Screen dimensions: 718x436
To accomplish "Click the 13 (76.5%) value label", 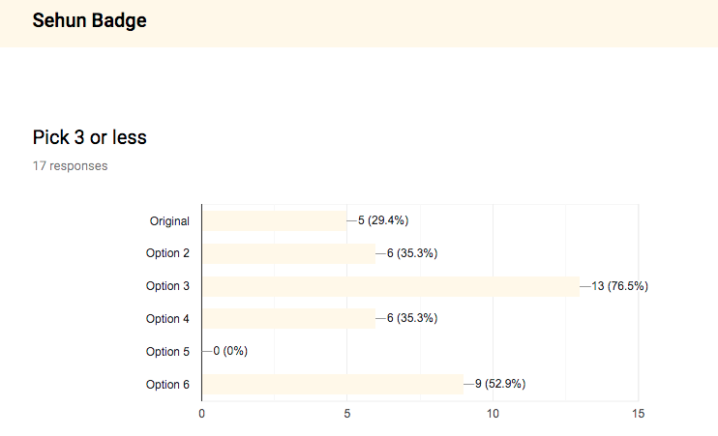I will 619,286.
